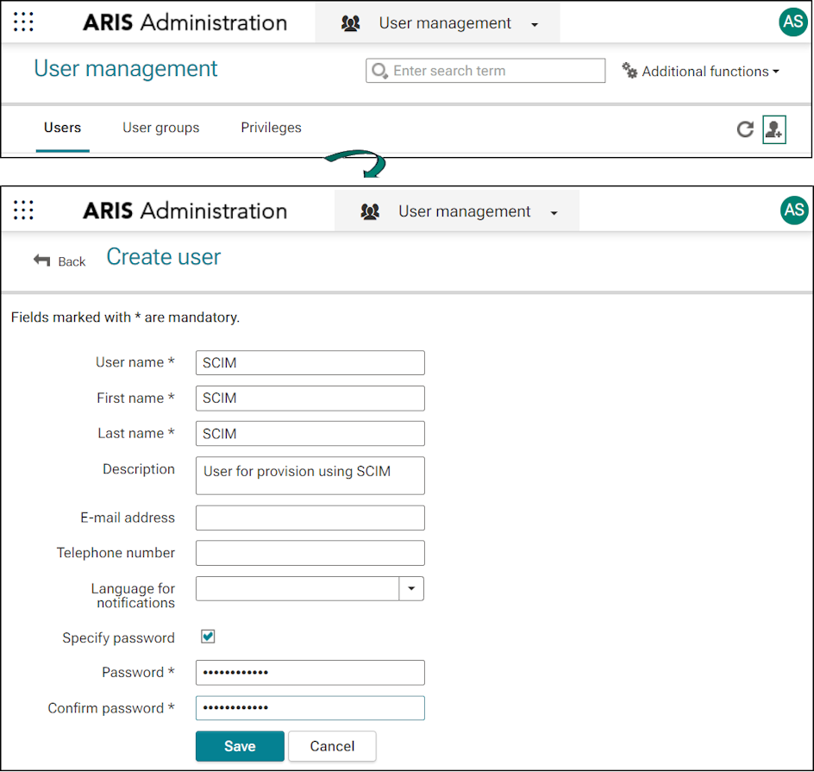This screenshot has height=772, width=814.
Task: Click the magnifier icon in the search box
Action: [x=379, y=71]
